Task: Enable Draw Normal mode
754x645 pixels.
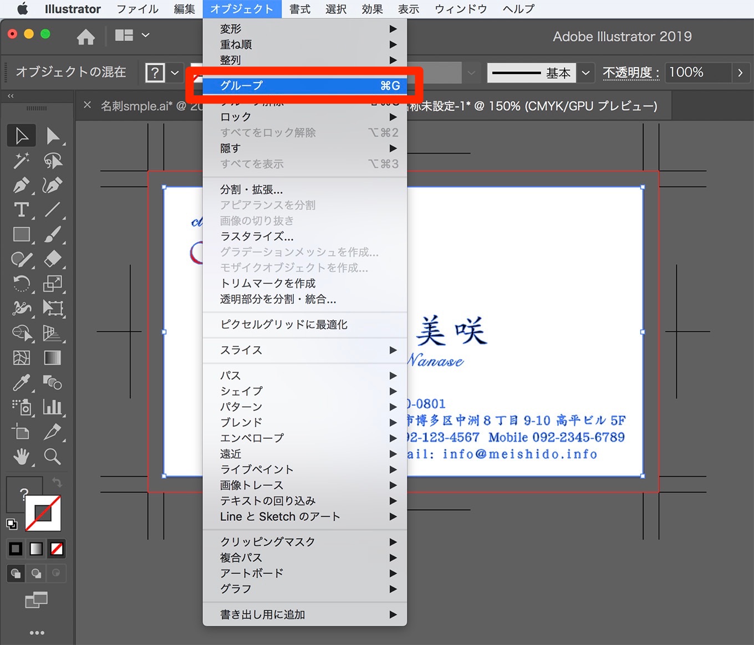Action: 16,573
